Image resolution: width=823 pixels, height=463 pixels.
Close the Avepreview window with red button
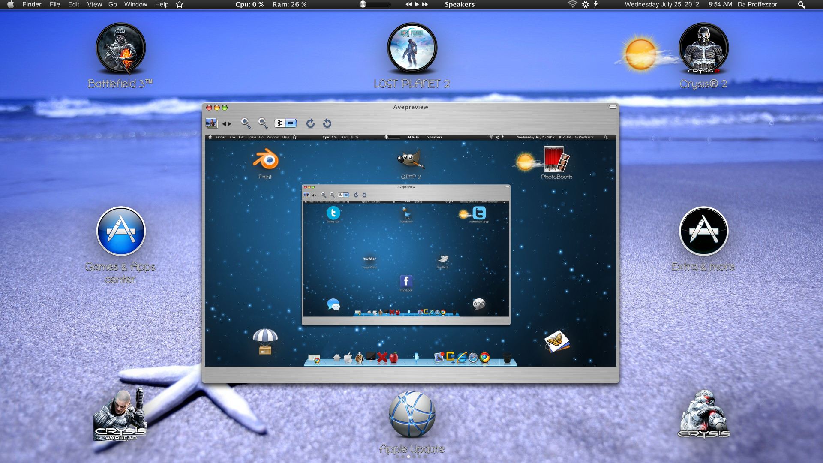pyautogui.click(x=209, y=108)
